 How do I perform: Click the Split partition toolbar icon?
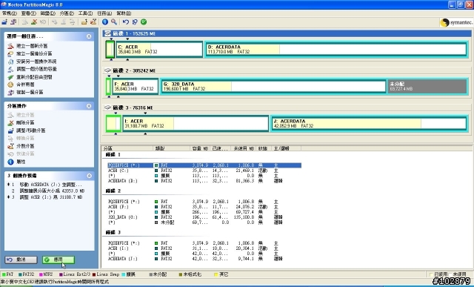(93, 22)
